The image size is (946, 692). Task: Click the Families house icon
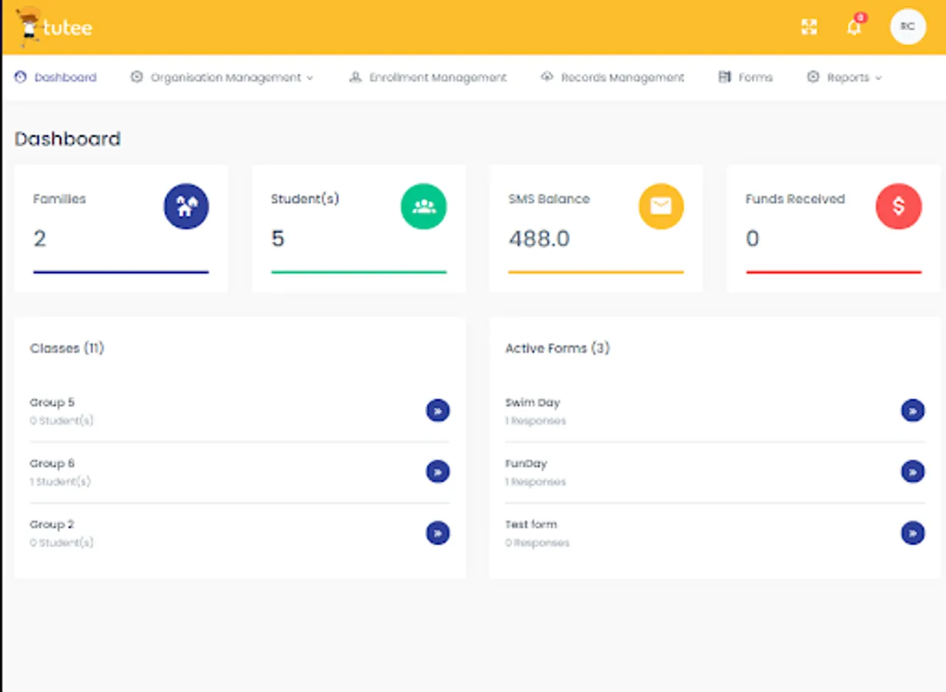[x=186, y=207]
